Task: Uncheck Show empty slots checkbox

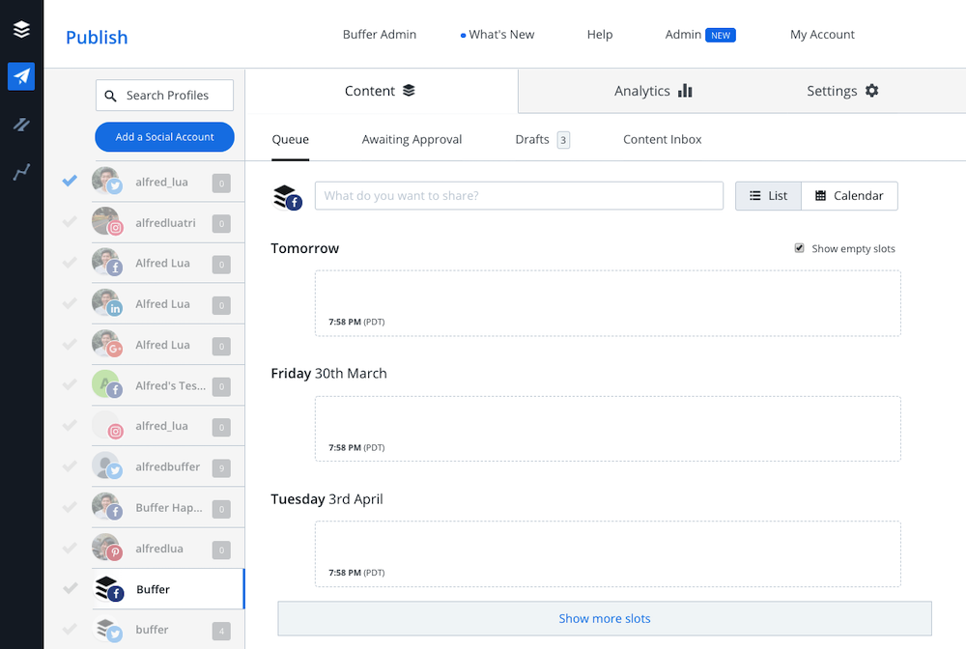Action: tap(799, 248)
